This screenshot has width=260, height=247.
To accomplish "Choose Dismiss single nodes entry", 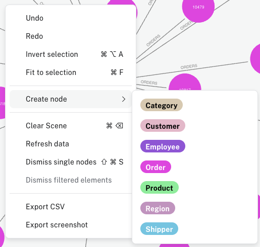I will (x=71, y=162).
